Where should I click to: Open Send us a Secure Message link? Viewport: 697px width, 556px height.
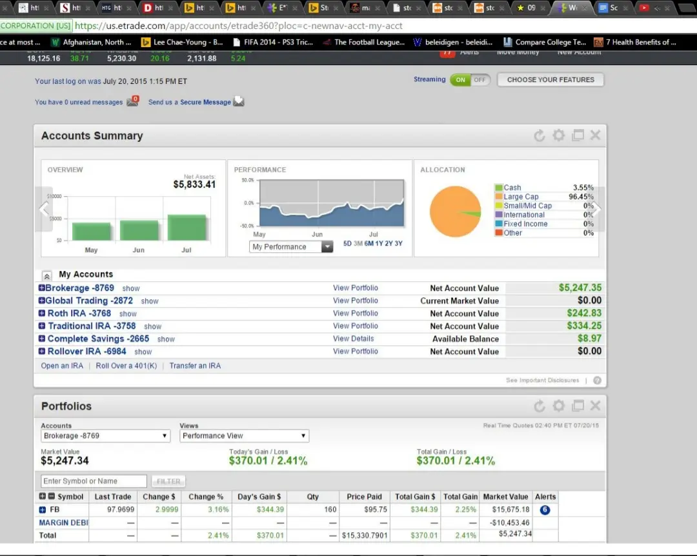click(x=189, y=102)
